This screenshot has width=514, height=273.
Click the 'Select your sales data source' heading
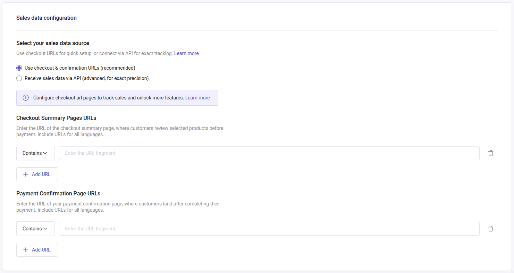[x=53, y=43]
